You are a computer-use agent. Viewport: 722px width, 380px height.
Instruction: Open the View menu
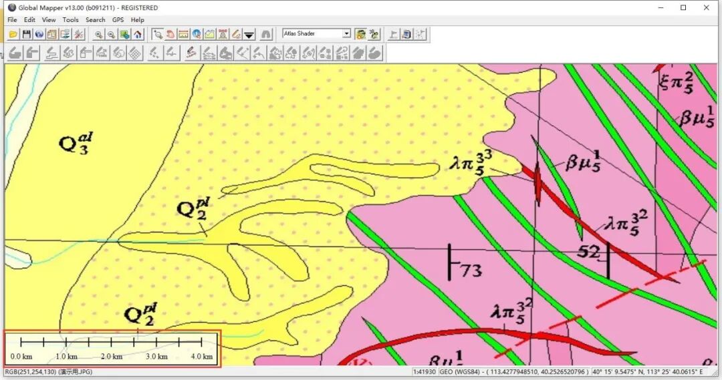48,20
